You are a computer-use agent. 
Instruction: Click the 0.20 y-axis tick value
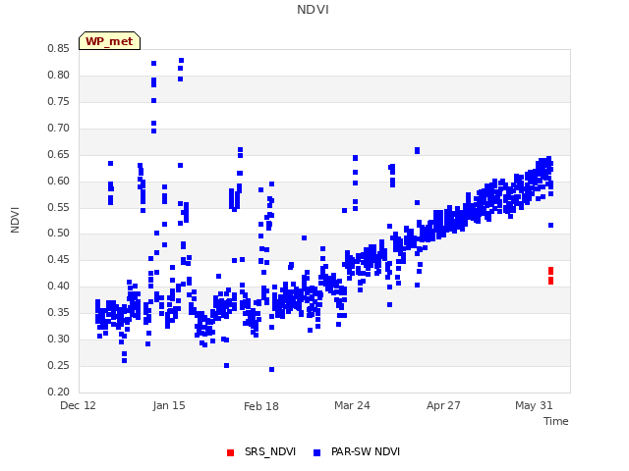coord(58,392)
